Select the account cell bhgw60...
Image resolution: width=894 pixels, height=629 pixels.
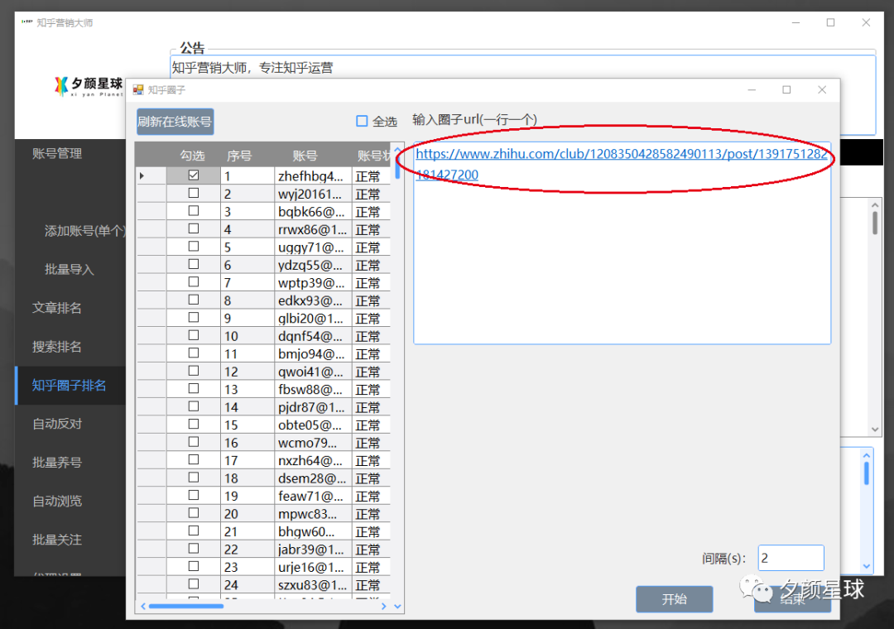point(312,531)
